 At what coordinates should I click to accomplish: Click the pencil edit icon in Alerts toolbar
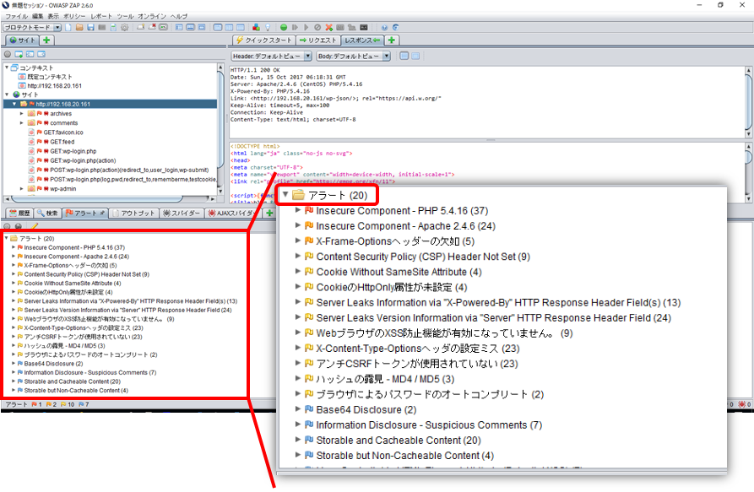pyautogui.click(x=34, y=226)
